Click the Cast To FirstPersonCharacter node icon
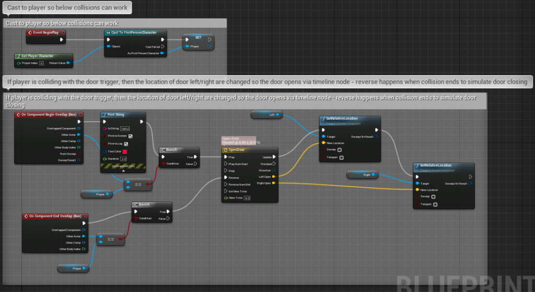This screenshot has height=292, width=535. click(x=108, y=33)
